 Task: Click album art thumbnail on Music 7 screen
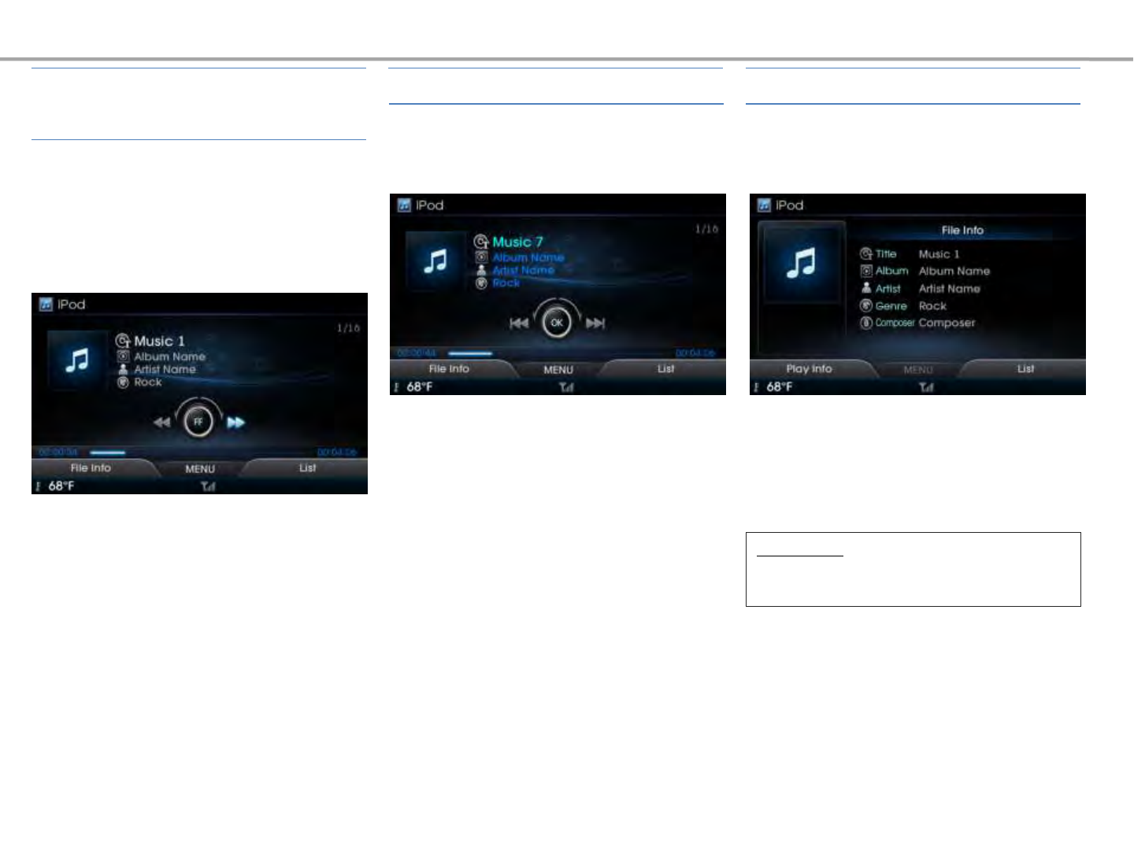tap(435, 262)
